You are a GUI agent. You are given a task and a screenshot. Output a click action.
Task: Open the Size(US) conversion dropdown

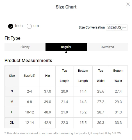117,27
